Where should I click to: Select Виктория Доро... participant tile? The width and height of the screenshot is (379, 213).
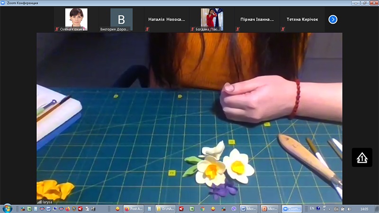[121, 19]
